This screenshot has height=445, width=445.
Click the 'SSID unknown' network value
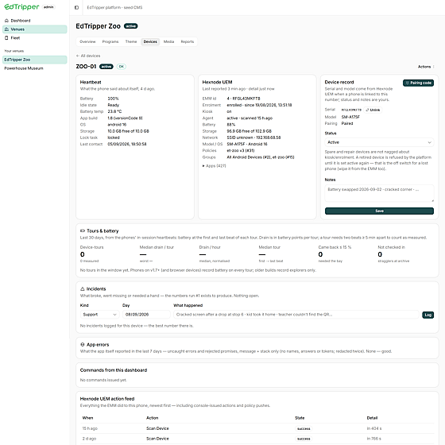click(253, 137)
